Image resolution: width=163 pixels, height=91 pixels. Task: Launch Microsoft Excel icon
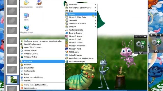(x=67, y=39)
